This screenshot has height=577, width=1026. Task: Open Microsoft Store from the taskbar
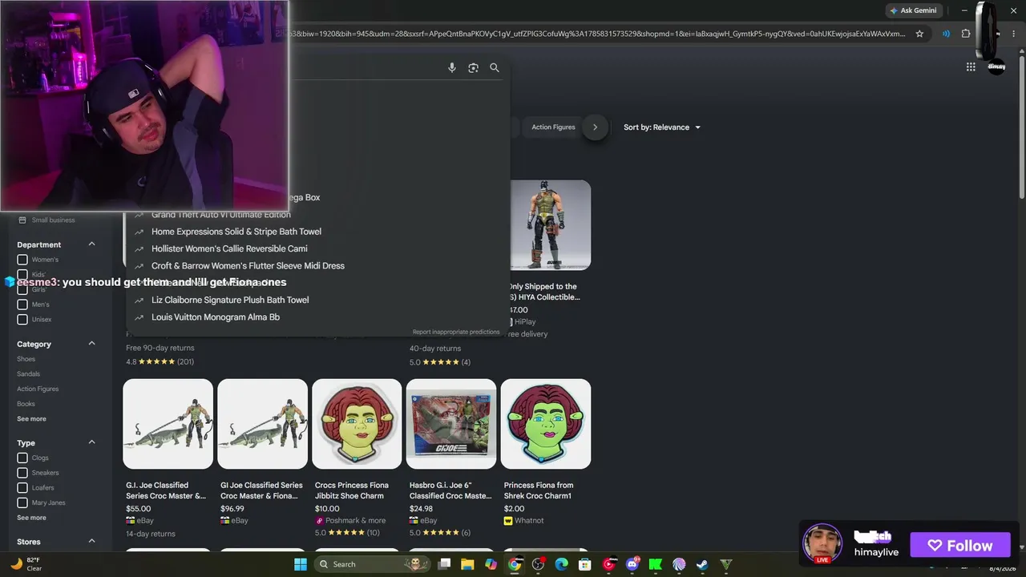tap(585, 564)
